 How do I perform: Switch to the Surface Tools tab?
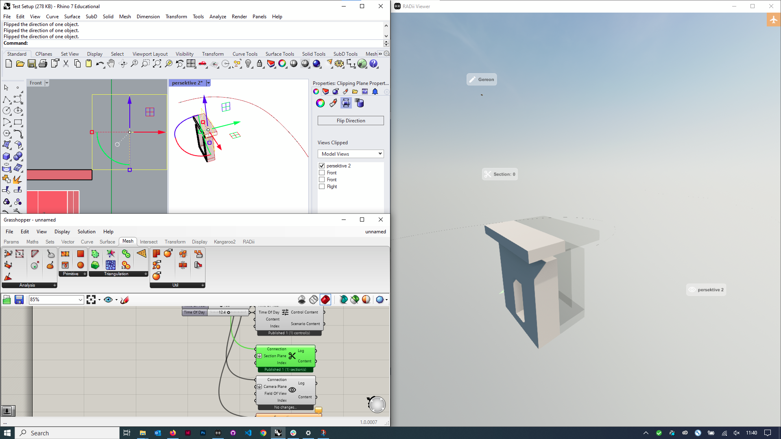click(279, 54)
